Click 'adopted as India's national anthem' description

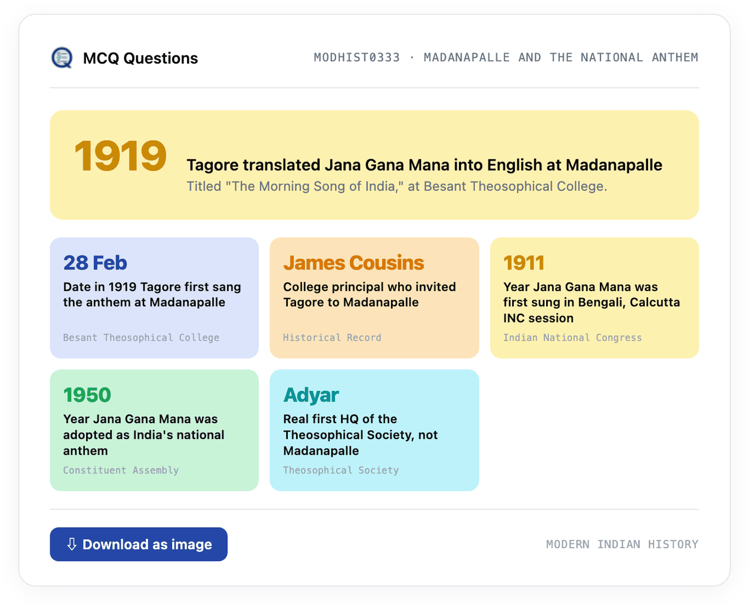pos(144,434)
